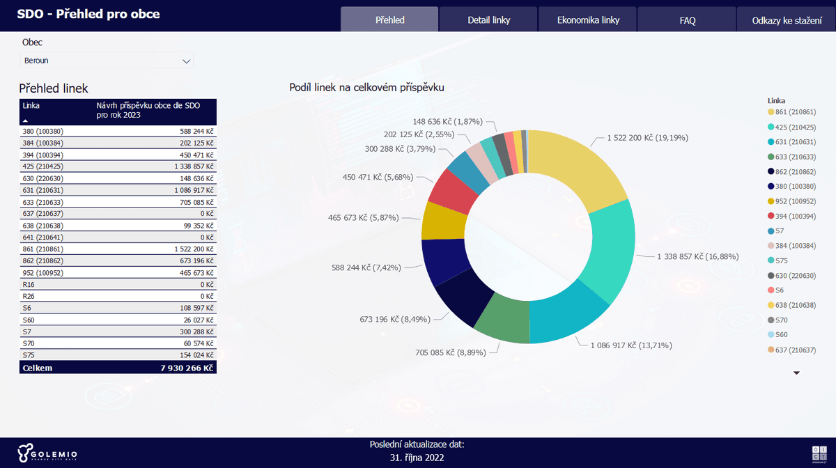Open Odkazy ke stažení tab
836x468 pixels.
[787, 20]
